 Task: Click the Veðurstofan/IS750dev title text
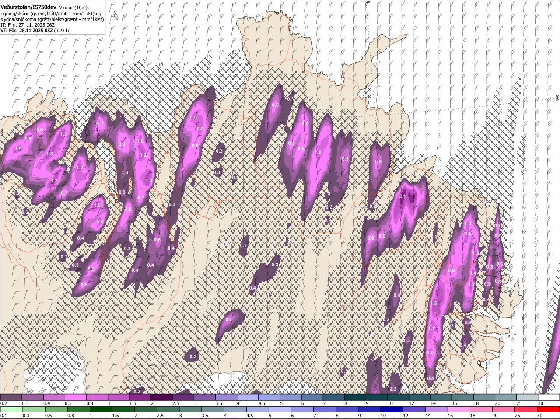pyautogui.click(x=28, y=7)
